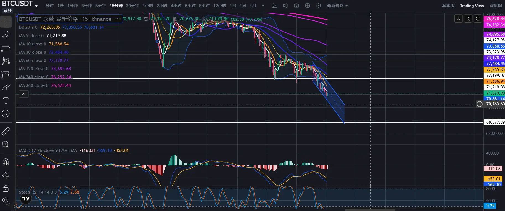Switch to 1周 interval

pos(243,6)
